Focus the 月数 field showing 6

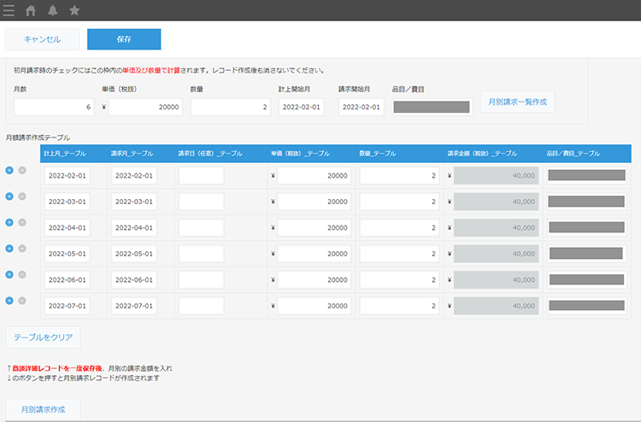pos(54,107)
